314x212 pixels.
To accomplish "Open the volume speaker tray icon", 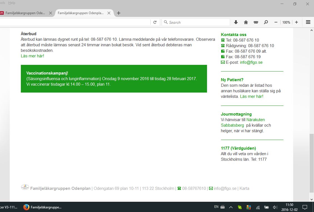I will tap(275, 207).
